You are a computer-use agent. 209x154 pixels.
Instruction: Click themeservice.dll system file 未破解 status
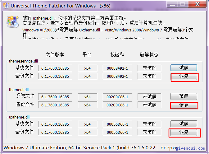(149, 68)
